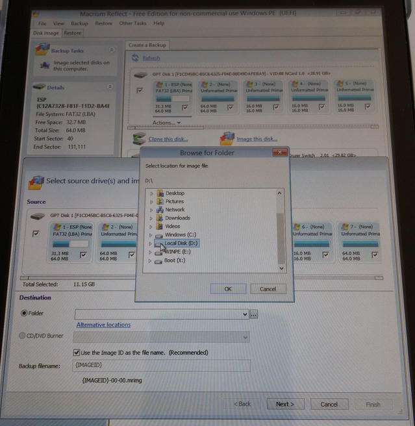Click the Back button in the wizard
Screen dimensions: 415x426
coord(242,404)
